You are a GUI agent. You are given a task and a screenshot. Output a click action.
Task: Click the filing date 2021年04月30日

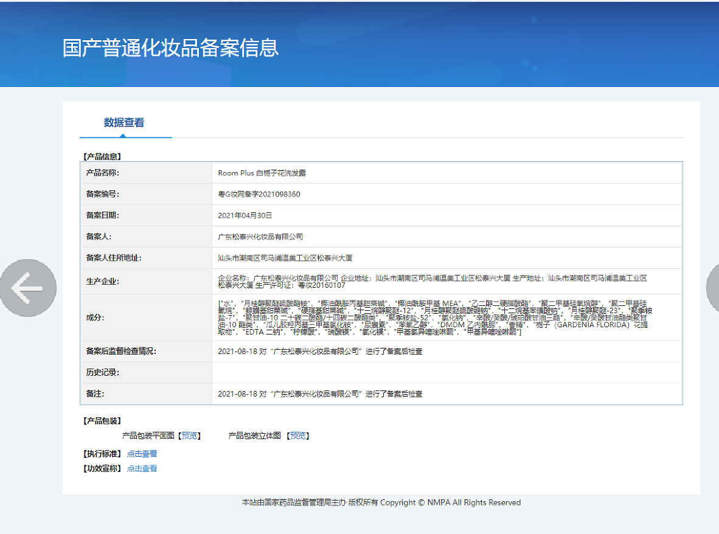point(245,215)
